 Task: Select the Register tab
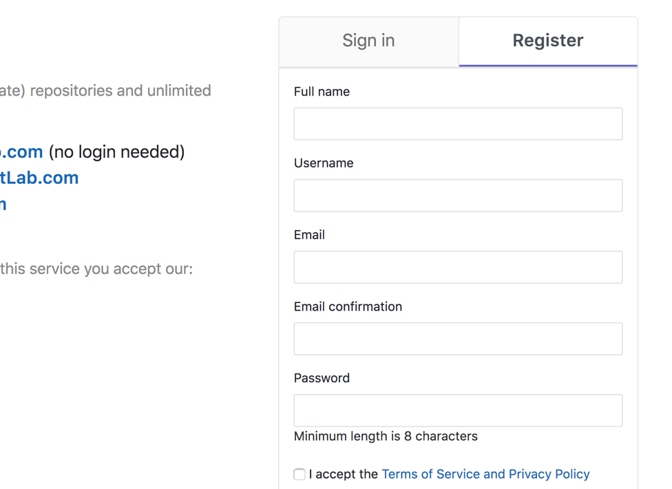[548, 41]
